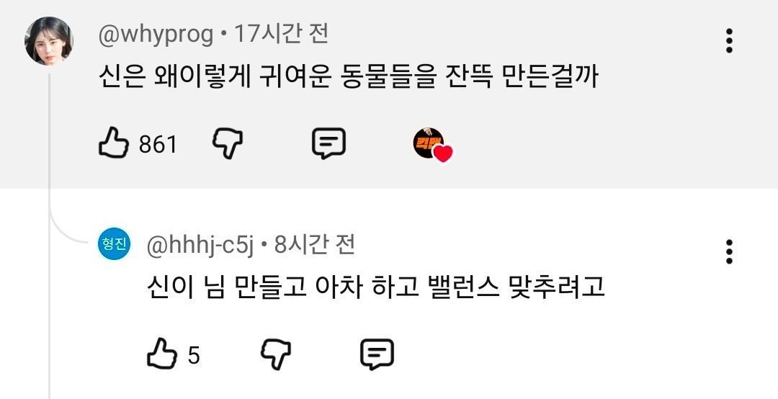The height and width of the screenshot is (399, 778).
Task: Like the comment by @whyprog
Action: (114, 143)
